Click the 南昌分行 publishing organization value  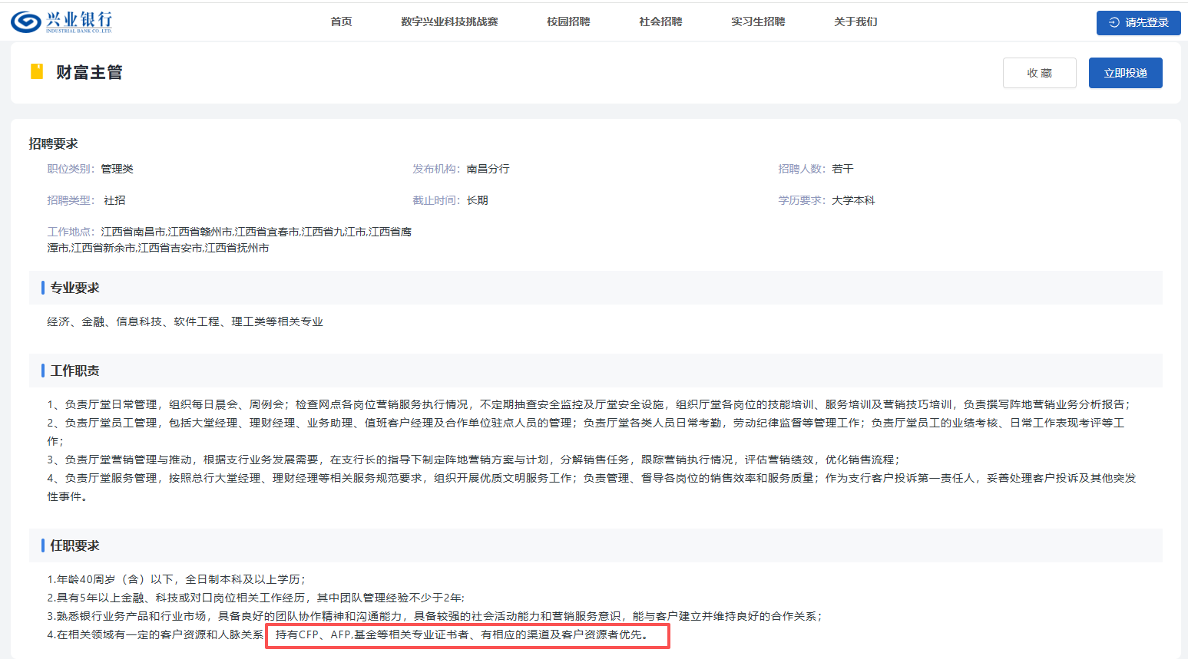coord(488,169)
